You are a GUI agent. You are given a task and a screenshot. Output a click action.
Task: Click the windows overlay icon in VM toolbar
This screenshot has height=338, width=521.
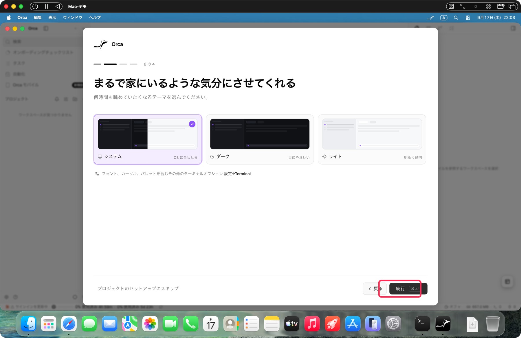point(512,6)
